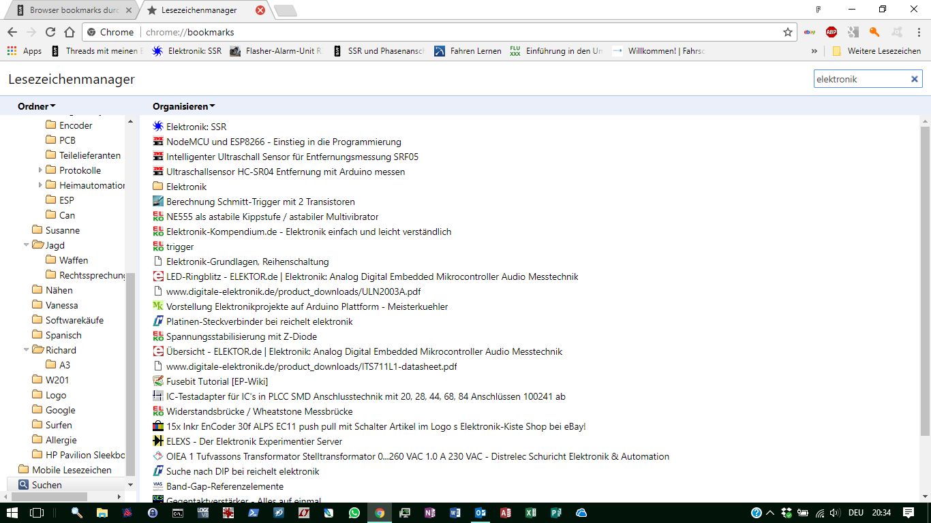The width and height of the screenshot is (931, 523).
Task: Open the Ordner dropdown menu
Action: click(x=37, y=106)
